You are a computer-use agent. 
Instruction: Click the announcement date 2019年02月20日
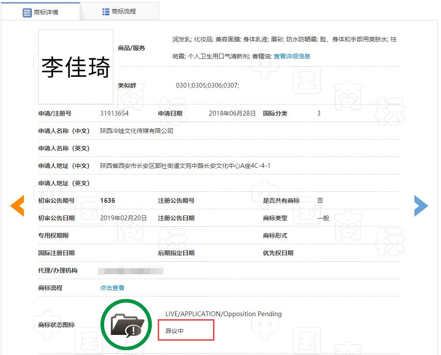pyautogui.click(x=123, y=218)
